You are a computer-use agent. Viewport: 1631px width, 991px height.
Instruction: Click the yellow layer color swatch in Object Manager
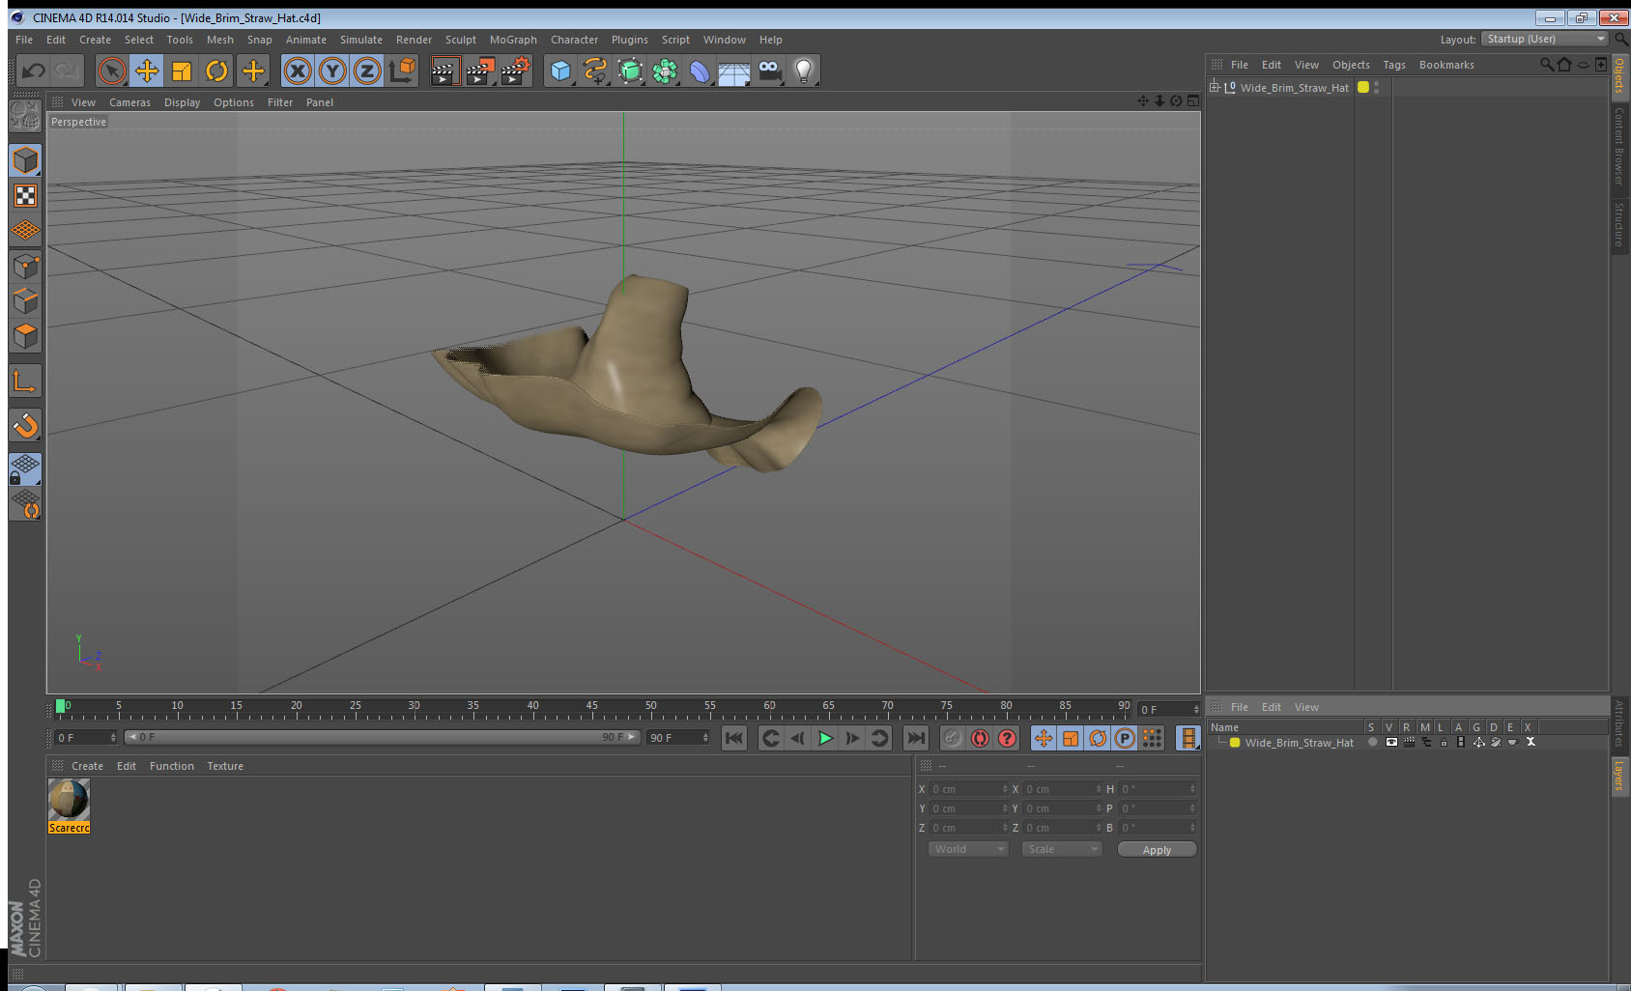[1363, 87]
